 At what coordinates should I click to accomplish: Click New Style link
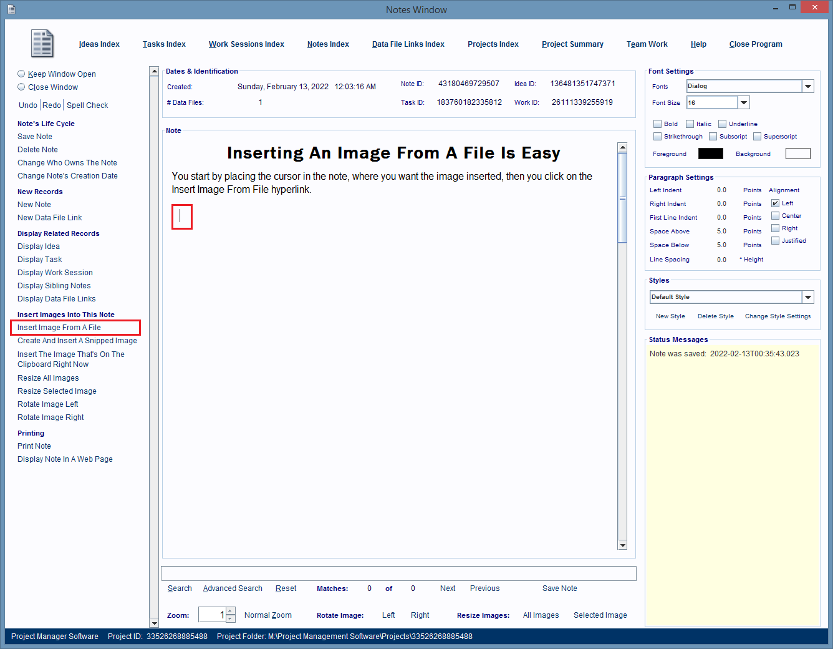(x=670, y=316)
